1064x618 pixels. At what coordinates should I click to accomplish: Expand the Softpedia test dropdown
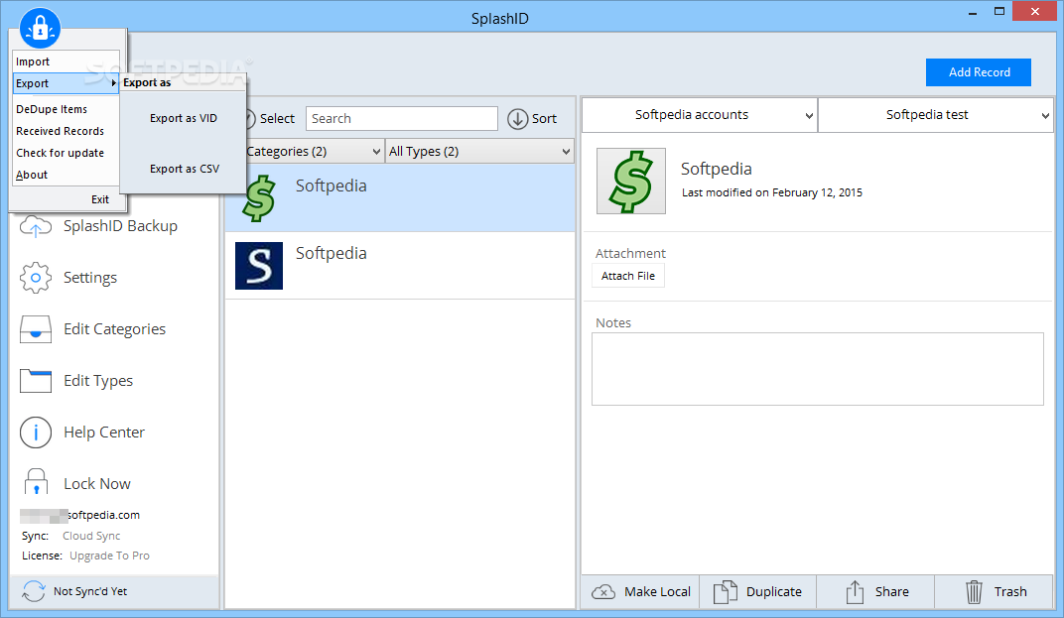(936, 115)
